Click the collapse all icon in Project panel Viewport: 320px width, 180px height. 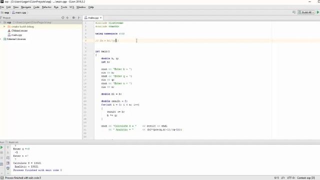point(67,18)
